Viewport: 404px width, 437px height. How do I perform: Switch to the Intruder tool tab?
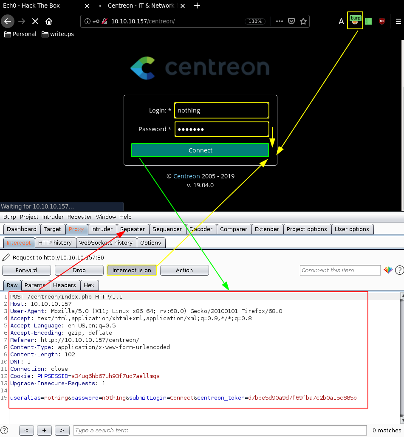pyautogui.click(x=102, y=229)
